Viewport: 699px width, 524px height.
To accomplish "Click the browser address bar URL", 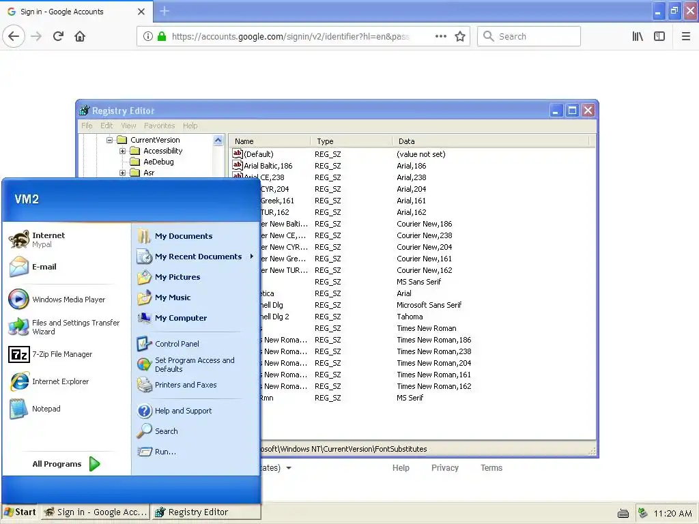I will [290, 37].
